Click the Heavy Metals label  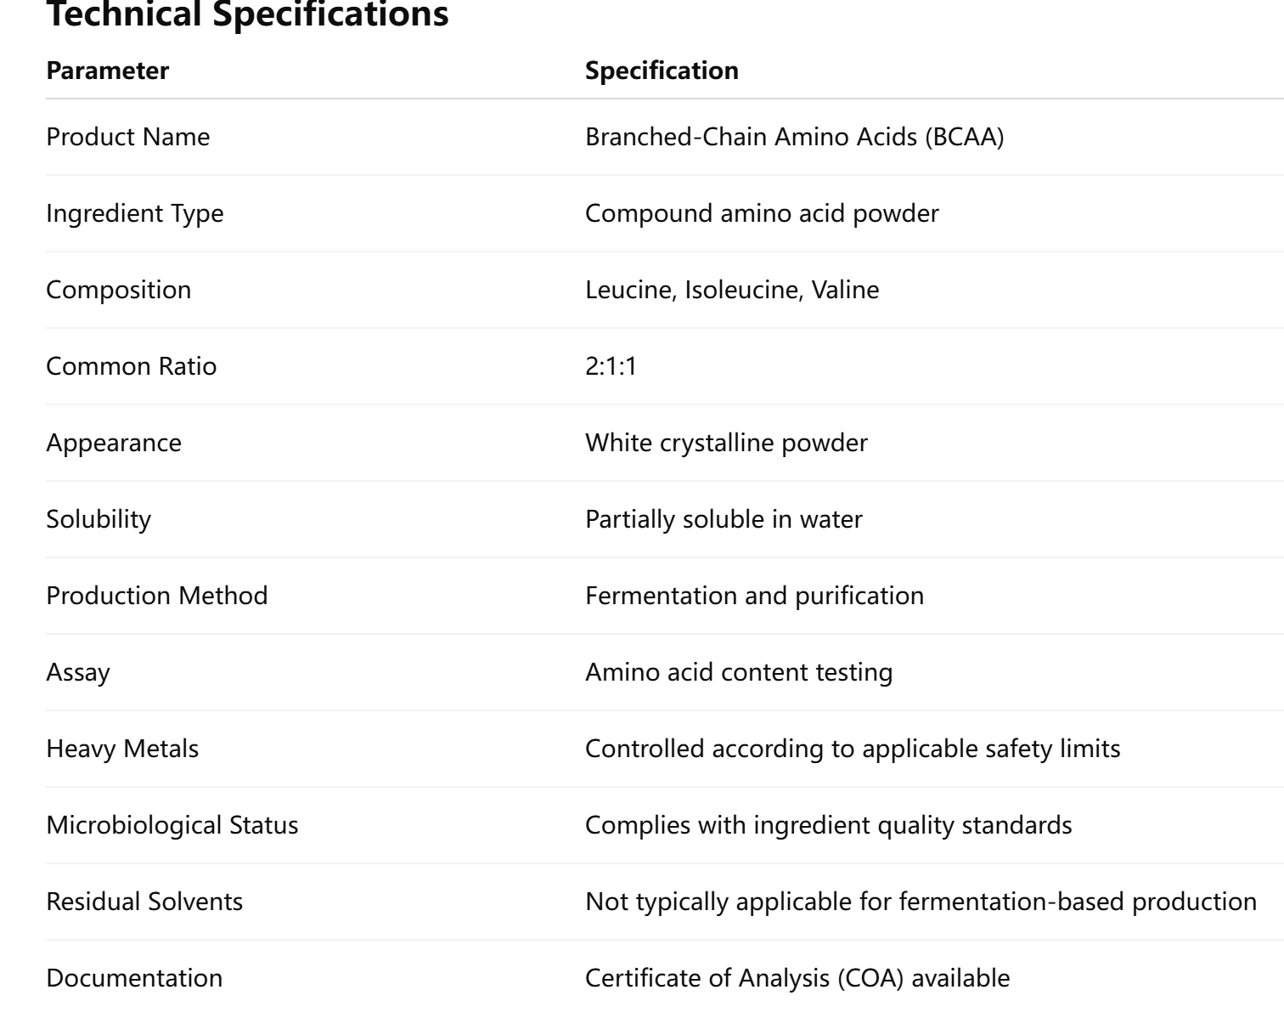122,749
